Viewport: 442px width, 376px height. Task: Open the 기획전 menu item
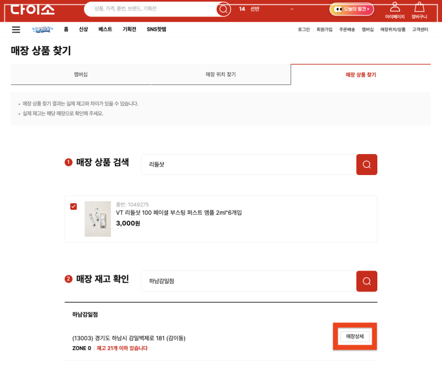coord(129,29)
